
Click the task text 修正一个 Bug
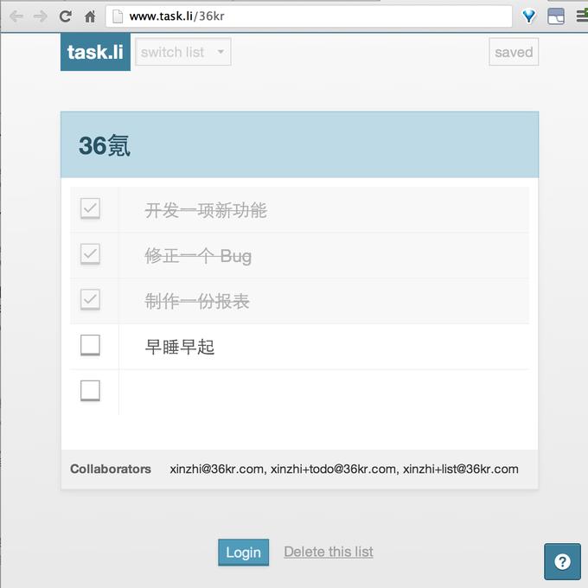coord(198,256)
